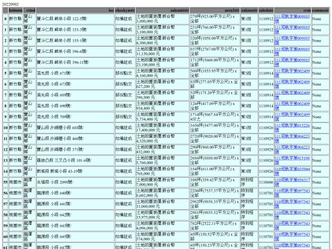Open the crm case link in row 4
This screenshot has height=249, width=332.
292,62
